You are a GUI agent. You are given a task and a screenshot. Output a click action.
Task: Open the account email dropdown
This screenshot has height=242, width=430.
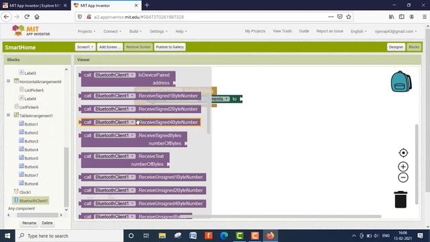point(396,32)
